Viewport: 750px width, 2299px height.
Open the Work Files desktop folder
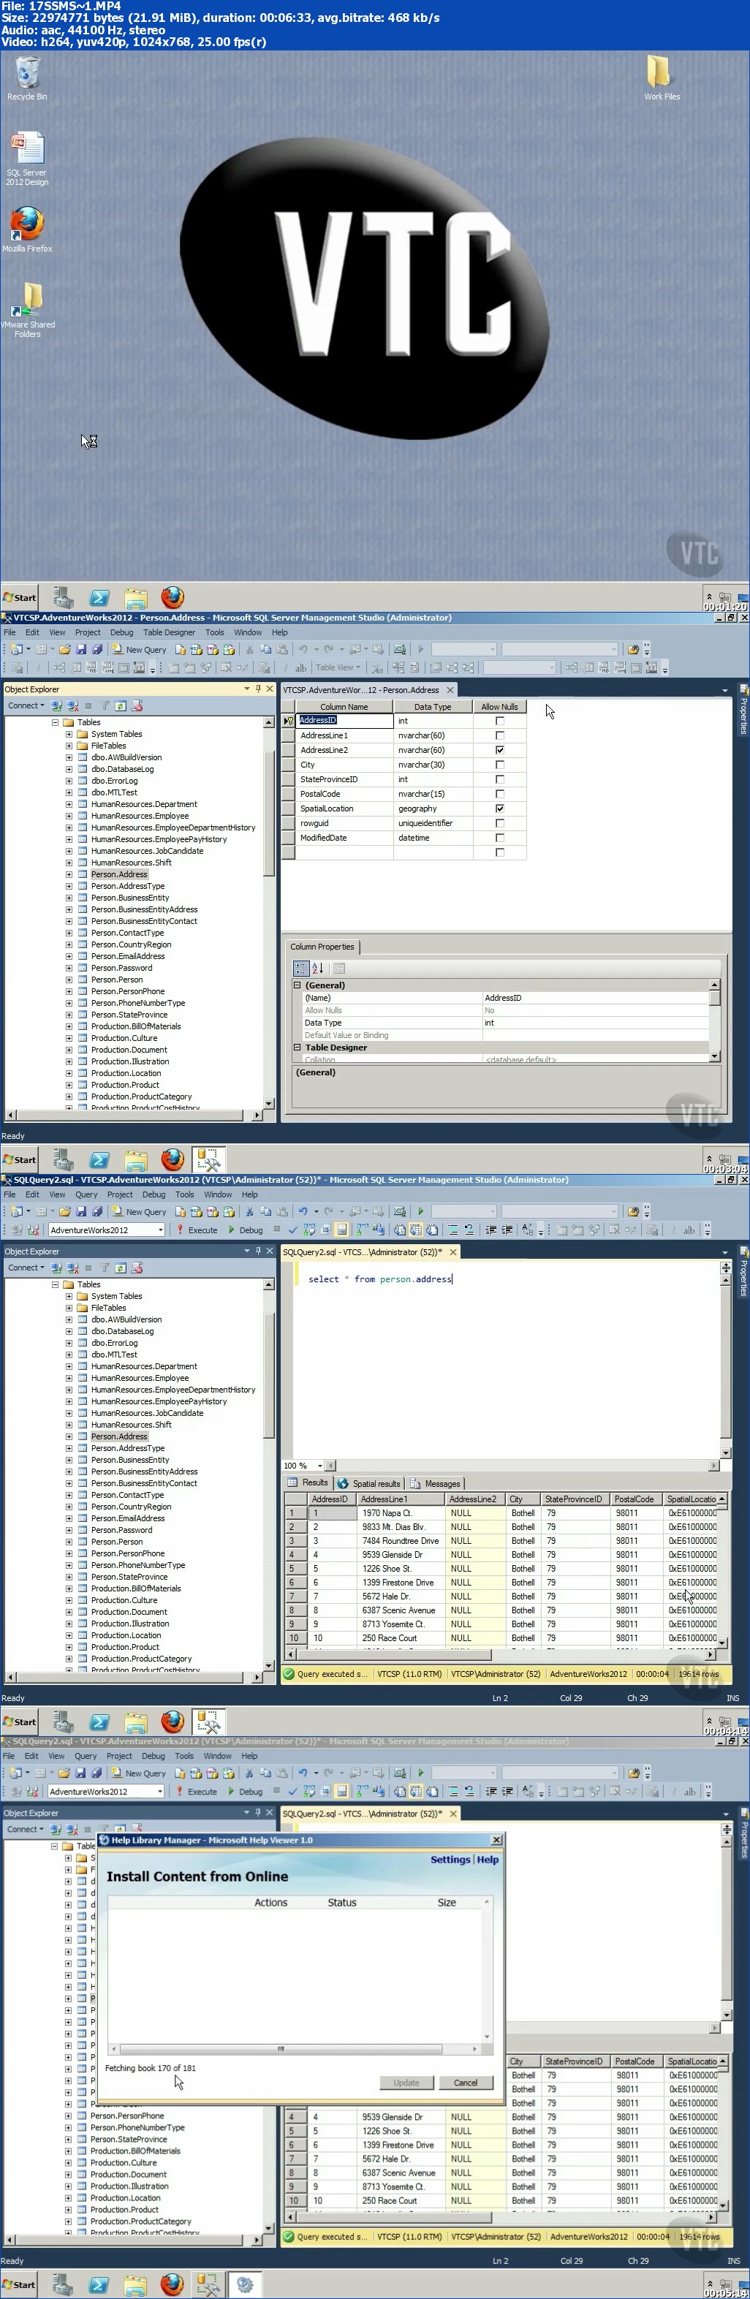(x=662, y=77)
